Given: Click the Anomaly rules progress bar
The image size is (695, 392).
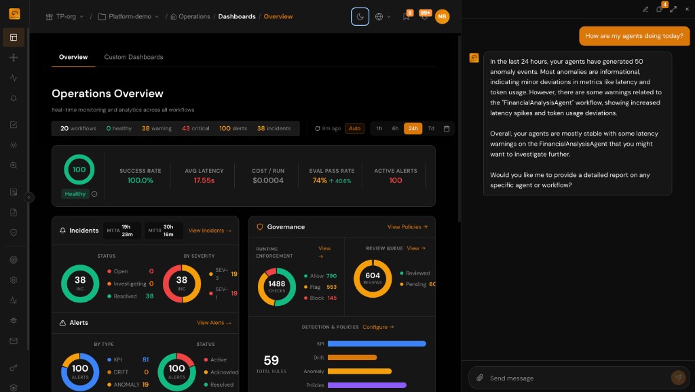Looking at the screenshot, I should [x=358, y=371].
